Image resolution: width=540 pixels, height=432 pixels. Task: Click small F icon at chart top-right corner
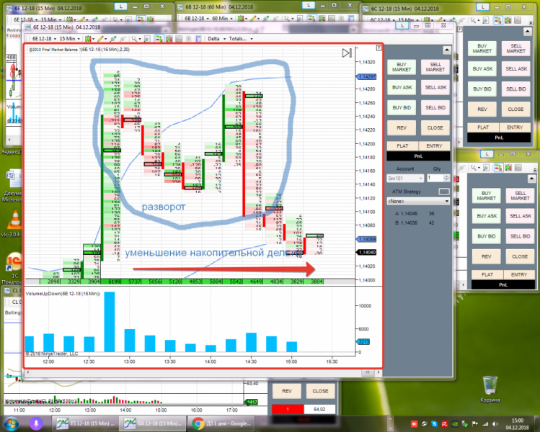point(379,48)
